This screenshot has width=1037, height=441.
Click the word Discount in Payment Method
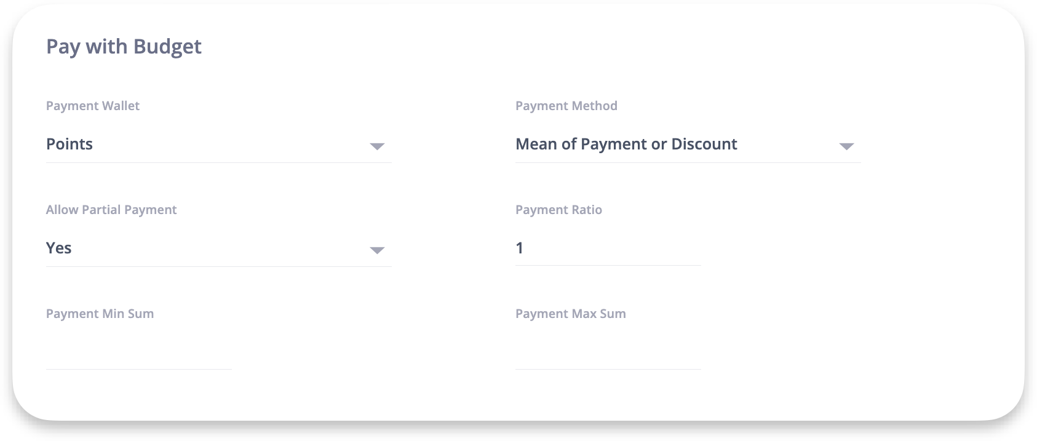click(704, 145)
